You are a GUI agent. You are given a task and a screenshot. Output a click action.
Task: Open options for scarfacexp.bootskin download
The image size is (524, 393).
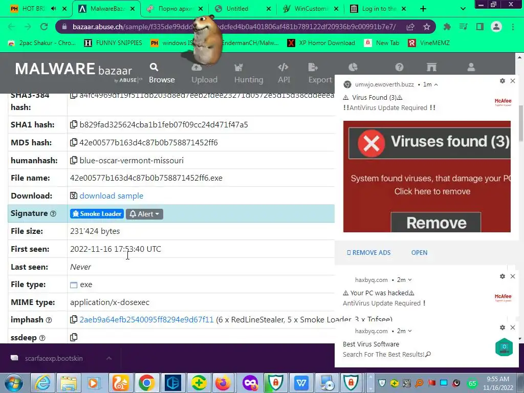pos(108,358)
